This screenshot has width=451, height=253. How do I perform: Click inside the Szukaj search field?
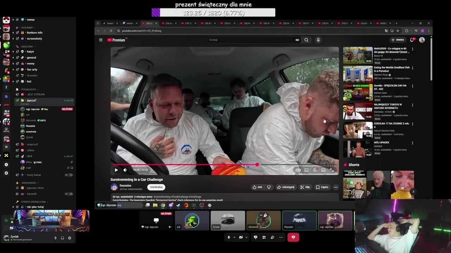tap(251, 40)
